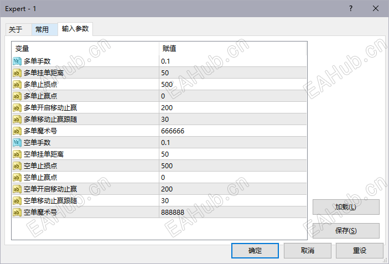Click the ab icon beside 空单魔术号
Screen dimensions: 389x264
click(x=17, y=213)
